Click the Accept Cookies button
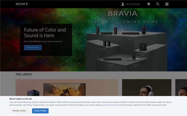The image size is (187, 116). click(x=40, y=111)
